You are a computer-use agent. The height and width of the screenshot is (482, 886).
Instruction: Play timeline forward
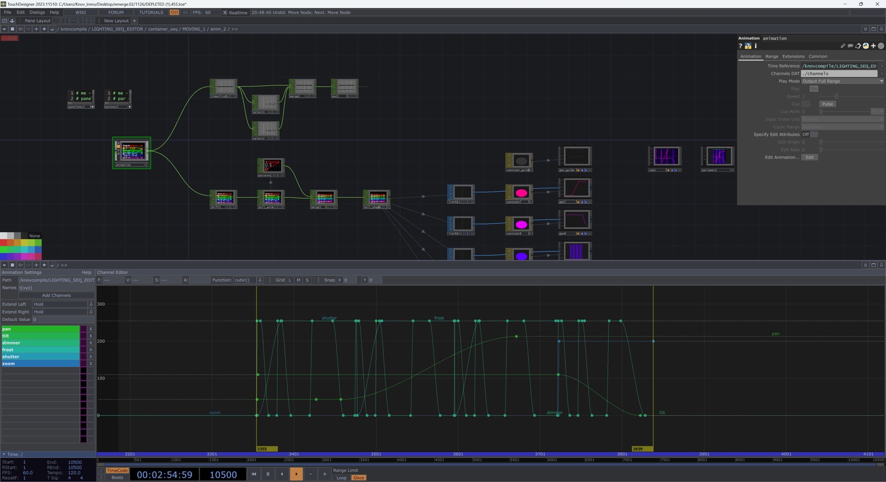[296, 474]
